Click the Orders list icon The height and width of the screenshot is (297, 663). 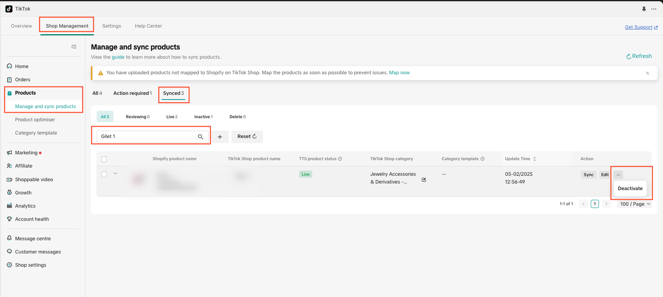click(9, 80)
